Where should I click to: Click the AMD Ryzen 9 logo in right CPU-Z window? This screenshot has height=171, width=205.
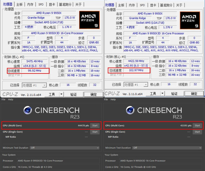point(191,20)
